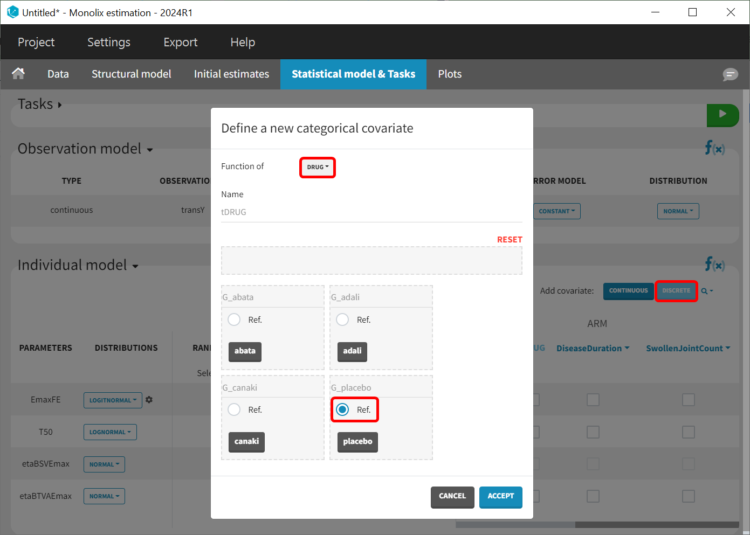Select G_canaki as reference category
750x535 pixels.
click(x=234, y=409)
